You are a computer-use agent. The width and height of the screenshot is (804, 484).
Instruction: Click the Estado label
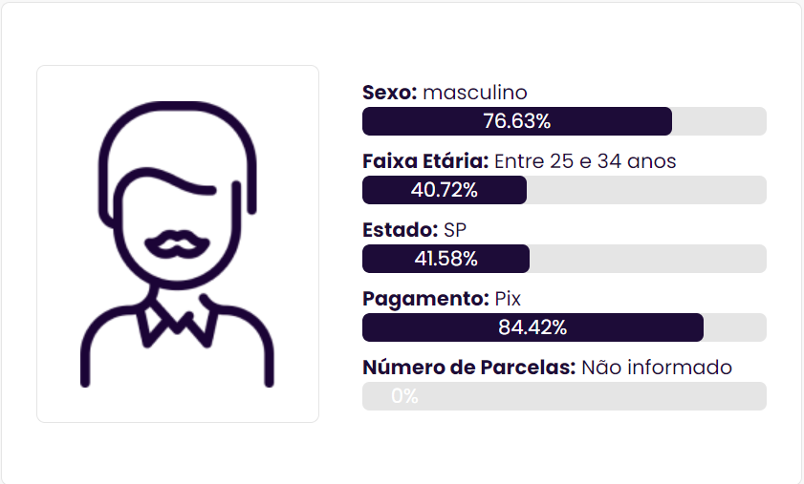400,230
